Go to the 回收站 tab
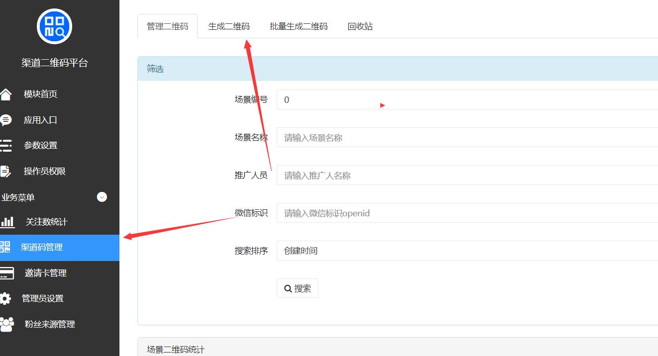The image size is (658, 356). 360,26
